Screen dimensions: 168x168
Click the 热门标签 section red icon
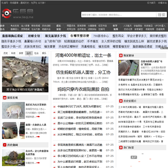[x=121, y=147]
